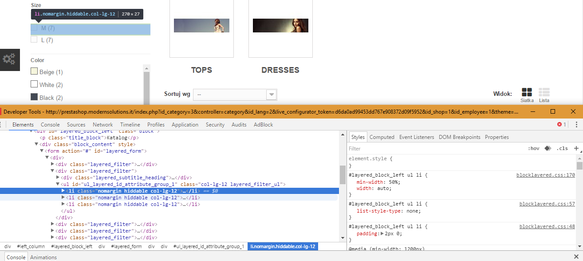Click the list-style-type: none declaration
The width and height of the screenshot is (583, 261).
pos(389,211)
